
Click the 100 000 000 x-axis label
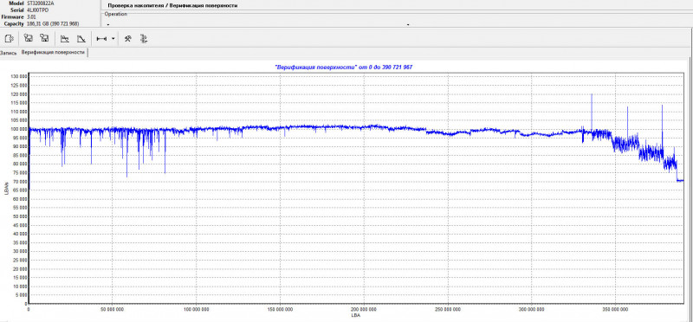point(196,310)
